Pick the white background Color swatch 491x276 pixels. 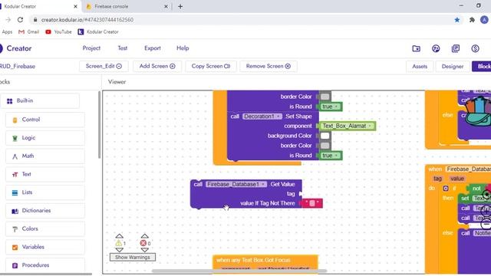(325, 136)
